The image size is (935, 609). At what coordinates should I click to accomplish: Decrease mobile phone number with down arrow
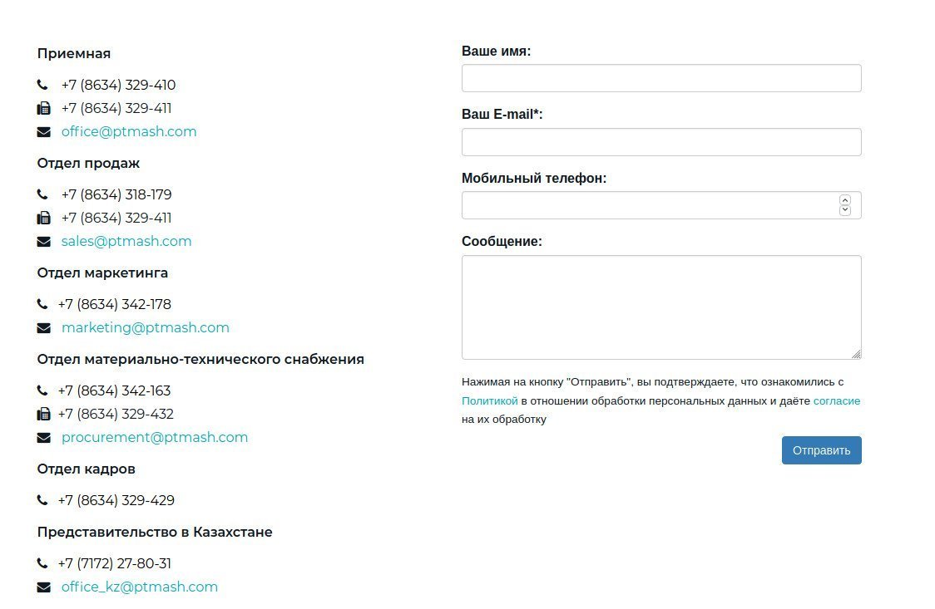pyautogui.click(x=845, y=210)
